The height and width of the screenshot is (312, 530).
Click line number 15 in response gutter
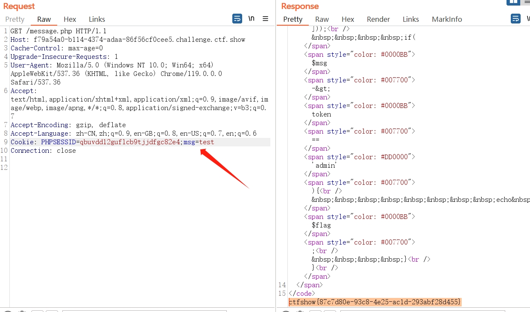click(282, 294)
